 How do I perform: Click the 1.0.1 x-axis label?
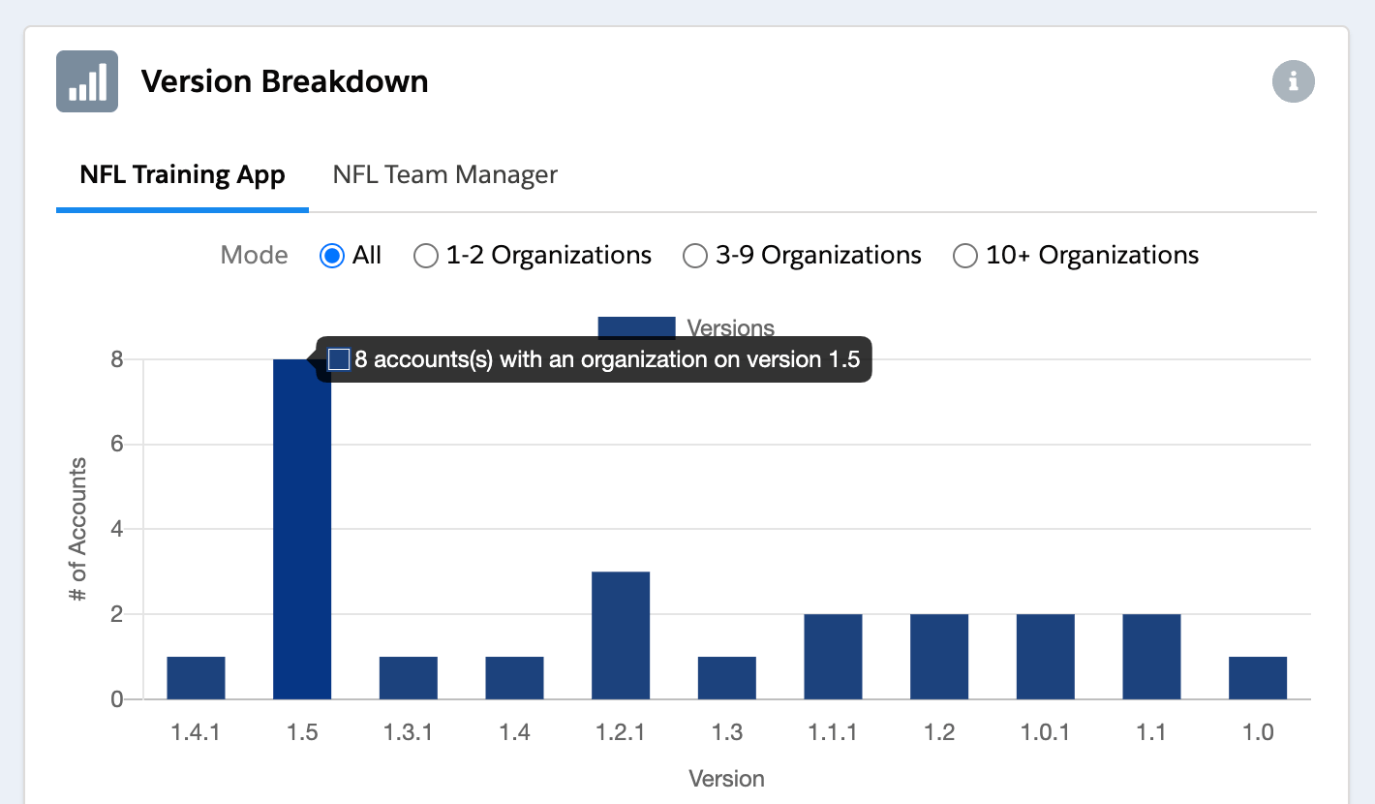coord(1046,732)
